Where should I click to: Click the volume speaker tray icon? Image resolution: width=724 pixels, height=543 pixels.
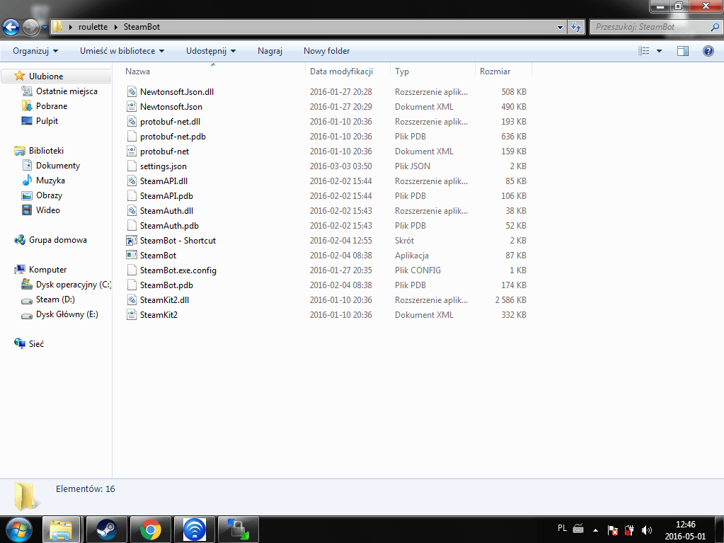(x=646, y=530)
